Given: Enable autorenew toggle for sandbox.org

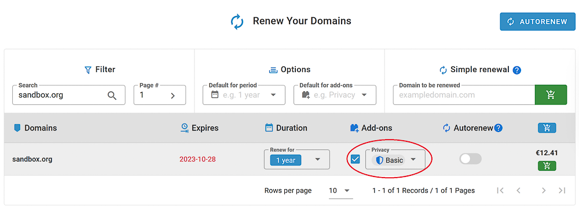Looking at the screenshot, I should coord(470,159).
